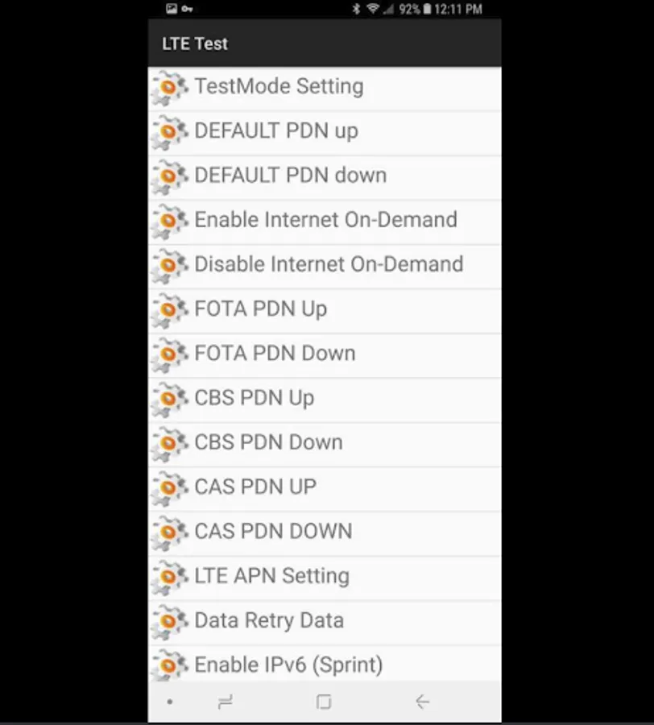Viewport: 654px width, 725px height.
Task: Select DEFAULT PDN down entry
Action: click(x=290, y=176)
